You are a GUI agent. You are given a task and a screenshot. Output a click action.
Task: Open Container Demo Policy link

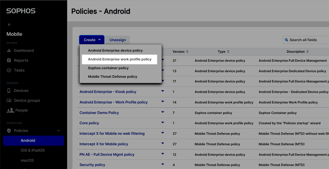pyautogui.click(x=99, y=113)
